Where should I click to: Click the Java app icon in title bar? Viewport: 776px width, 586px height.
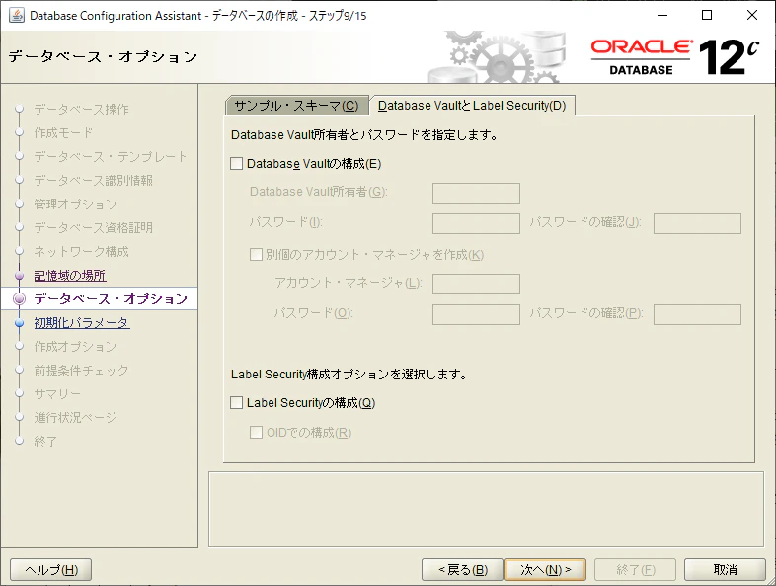pos(17,16)
